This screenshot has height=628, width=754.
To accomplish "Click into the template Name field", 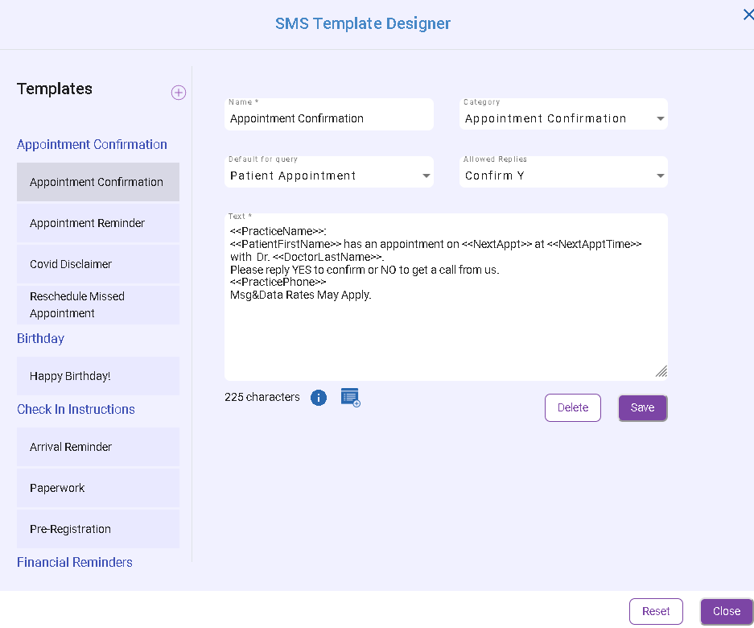I will pyautogui.click(x=328, y=118).
